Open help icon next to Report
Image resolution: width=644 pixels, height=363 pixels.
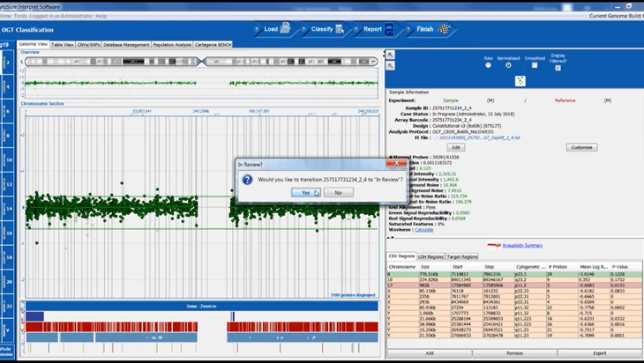[x=356, y=29]
